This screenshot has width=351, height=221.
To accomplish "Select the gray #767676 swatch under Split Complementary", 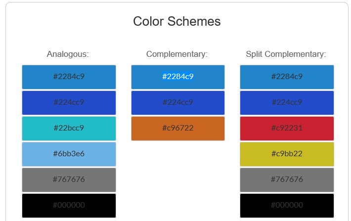I will tap(287, 180).
